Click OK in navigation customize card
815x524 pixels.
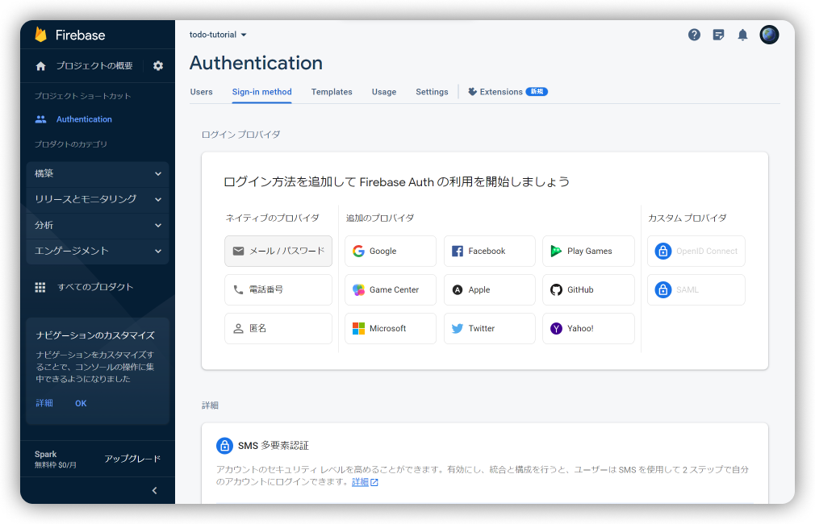click(81, 403)
